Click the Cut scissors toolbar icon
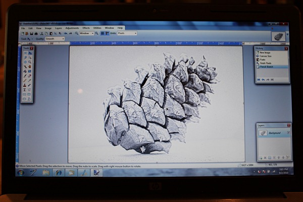 41,33
